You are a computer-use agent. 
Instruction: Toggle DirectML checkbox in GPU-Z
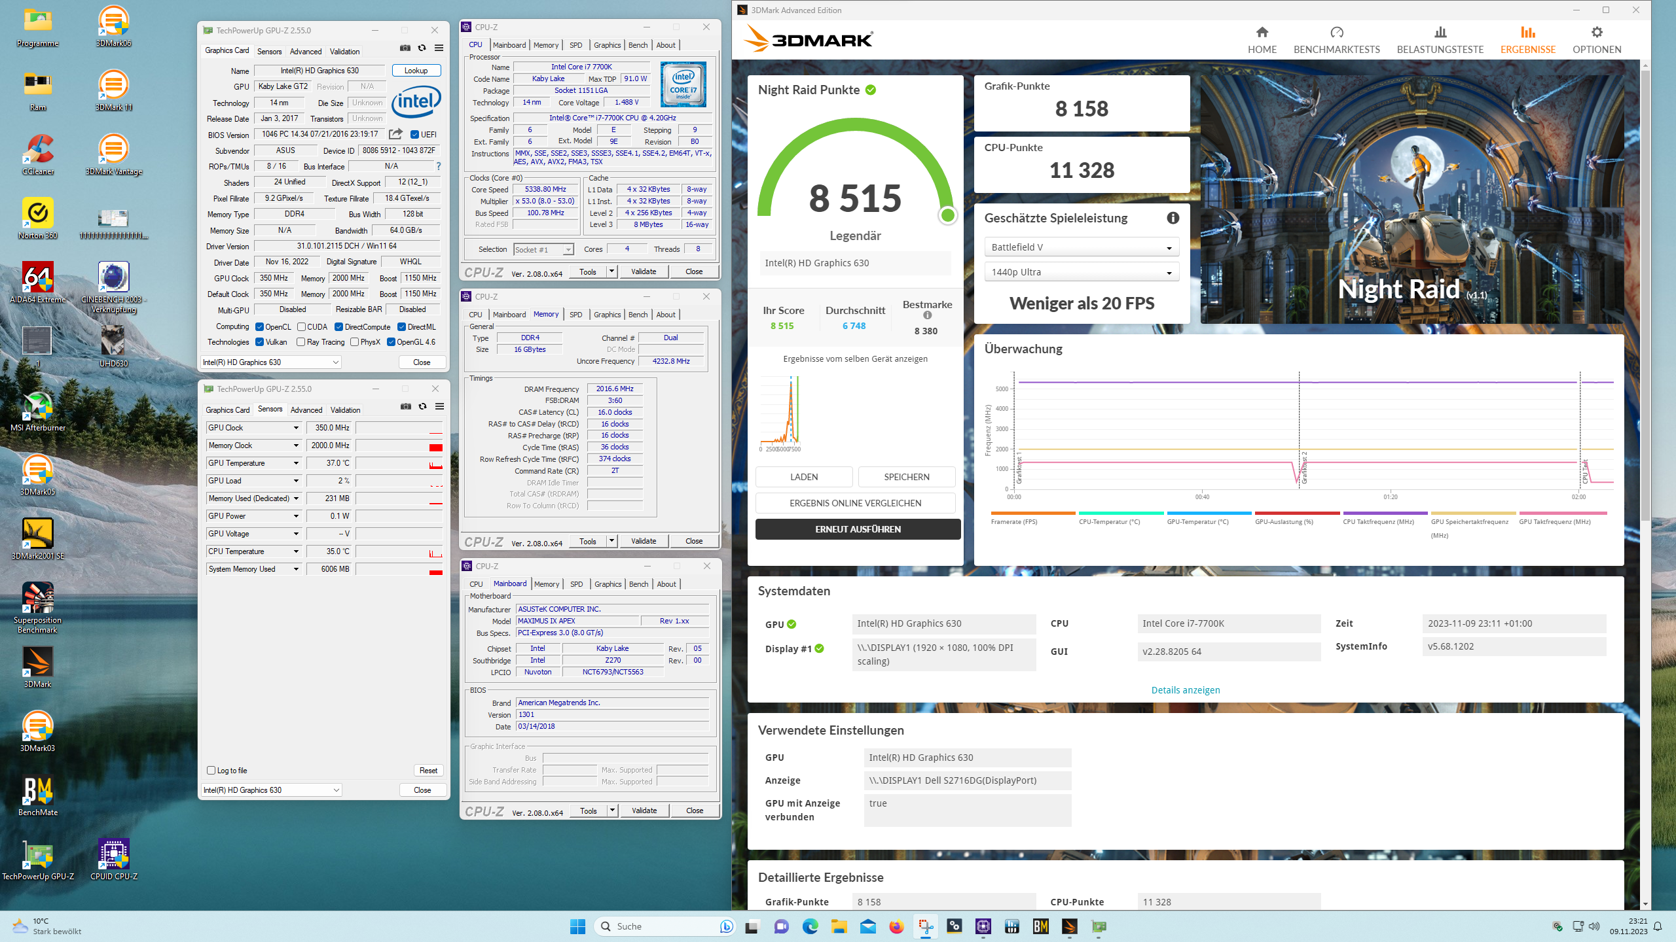401,327
